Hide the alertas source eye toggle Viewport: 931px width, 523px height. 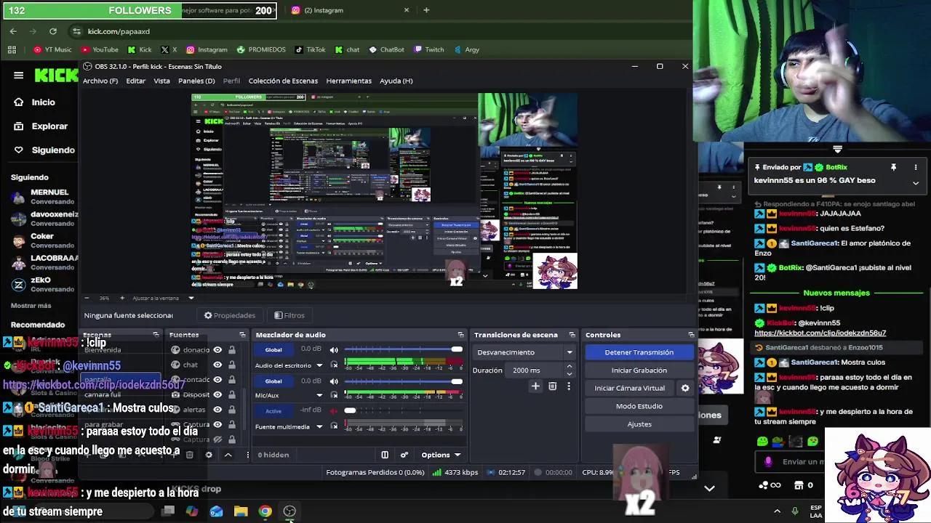(x=217, y=410)
